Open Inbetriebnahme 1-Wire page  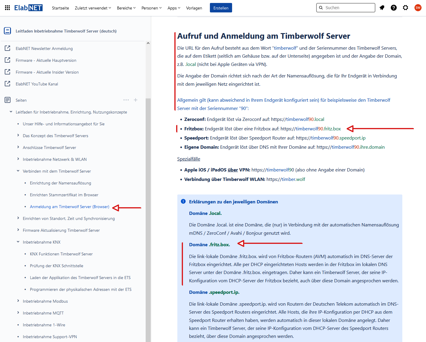[x=44, y=325]
